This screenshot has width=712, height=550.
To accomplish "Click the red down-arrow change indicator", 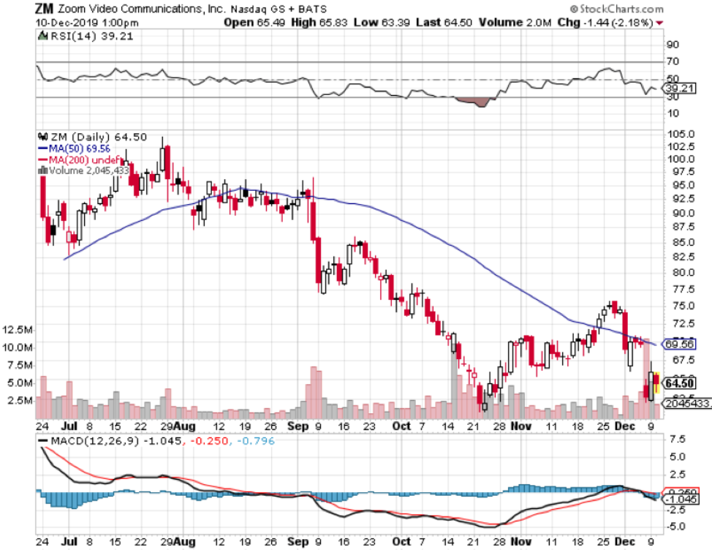I will tap(659, 23).
